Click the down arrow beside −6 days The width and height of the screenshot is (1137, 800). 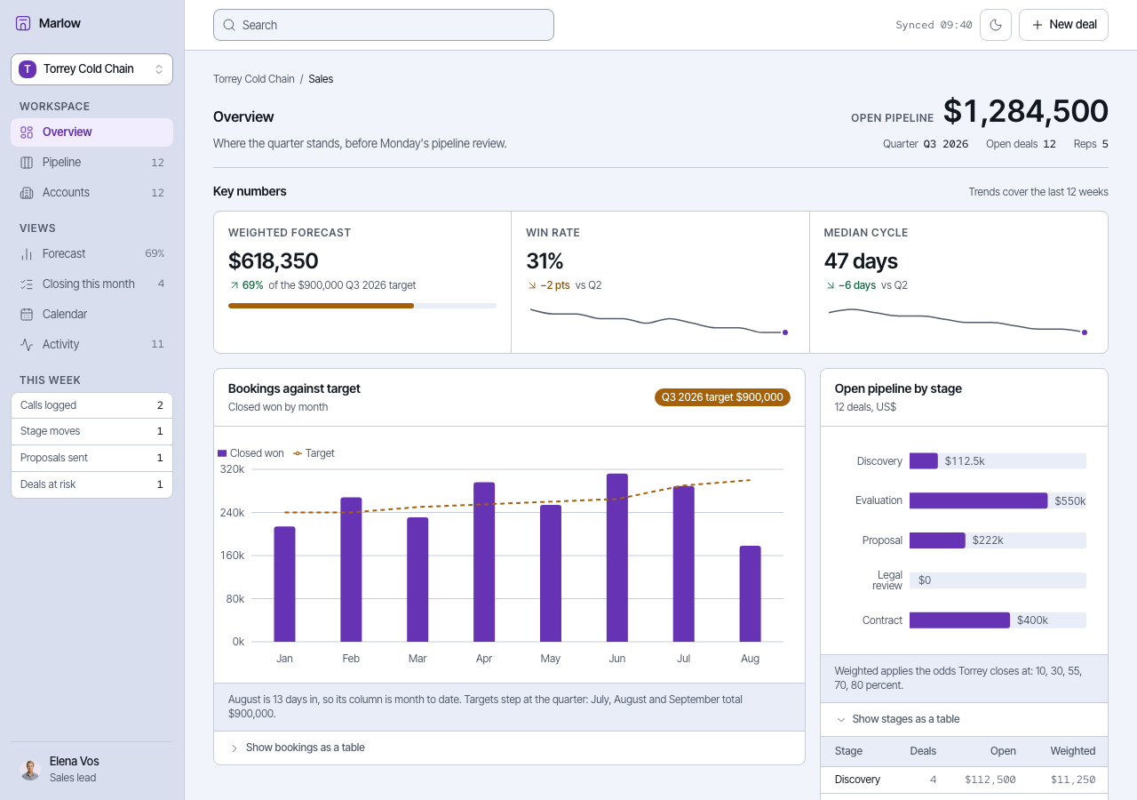click(x=831, y=286)
